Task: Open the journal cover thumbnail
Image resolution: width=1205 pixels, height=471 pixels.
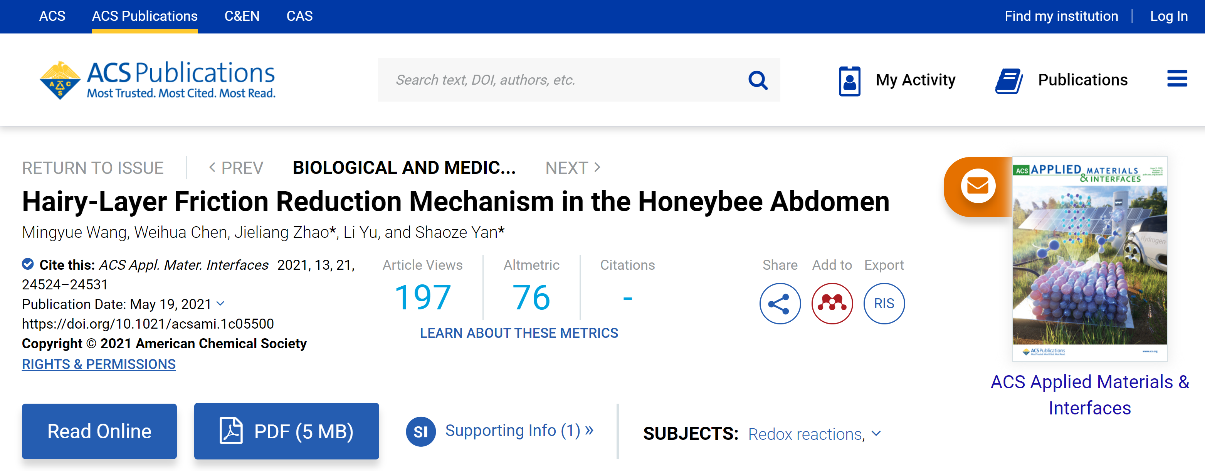Action: click(x=1089, y=259)
